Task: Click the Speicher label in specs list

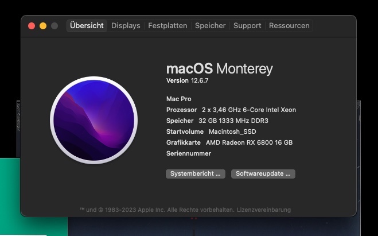Action: pos(180,121)
